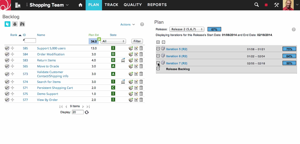Click the I state badge for S85
Image resolution: width=300 pixels, height=144 pixels.
(113, 48)
